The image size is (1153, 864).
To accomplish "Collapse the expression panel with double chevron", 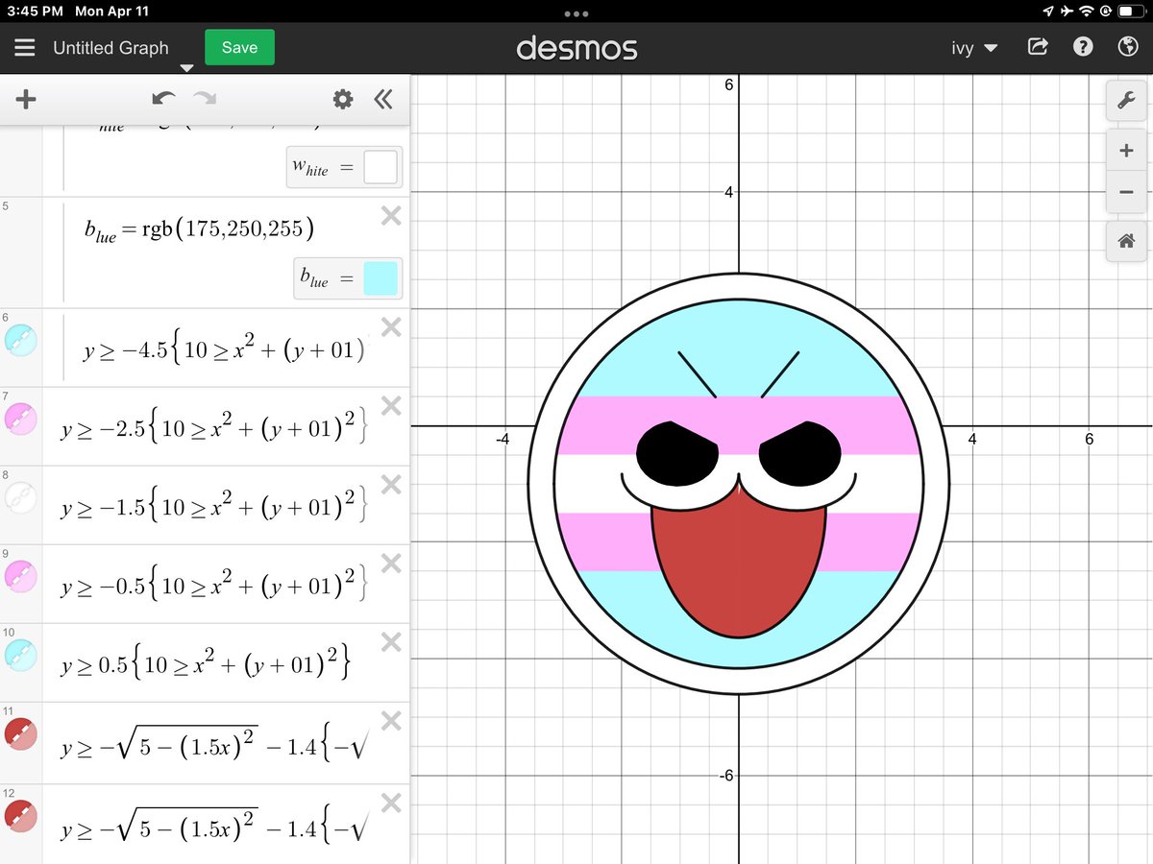I will pyautogui.click(x=383, y=99).
